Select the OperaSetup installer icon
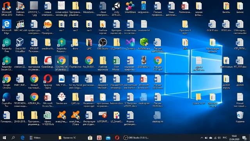Screen dimensions: 250x141 tap(48, 62)
